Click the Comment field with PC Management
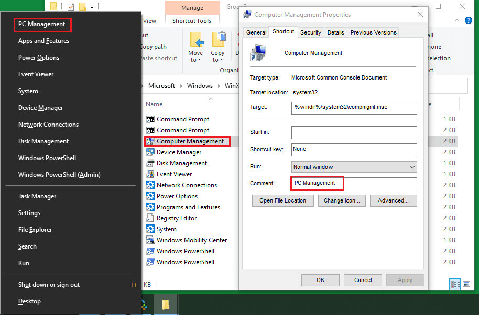This screenshot has height=315, width=479. 354,184
